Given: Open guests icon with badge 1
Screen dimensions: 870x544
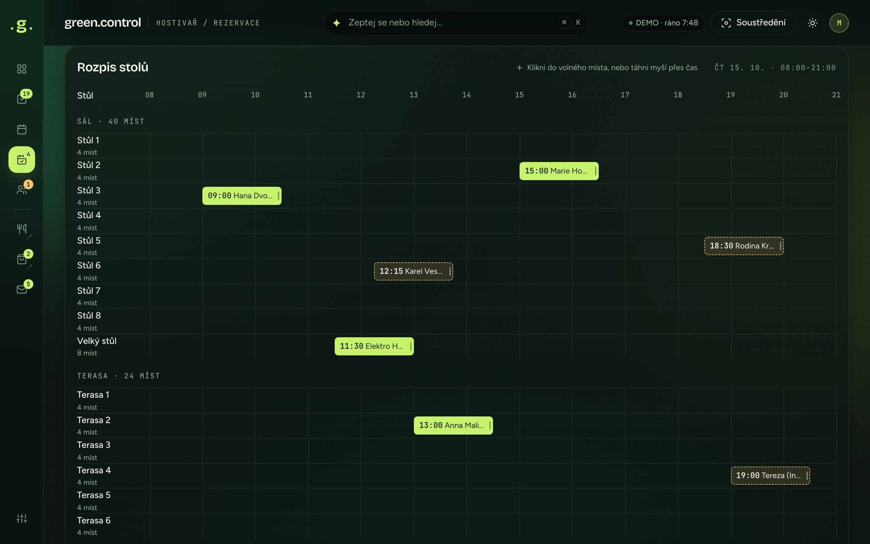Looking at the screenshot, I should pyautogui.click(x=22, y=190).
